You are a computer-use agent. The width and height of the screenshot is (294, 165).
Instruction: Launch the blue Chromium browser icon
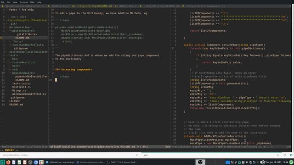(36, 162)
